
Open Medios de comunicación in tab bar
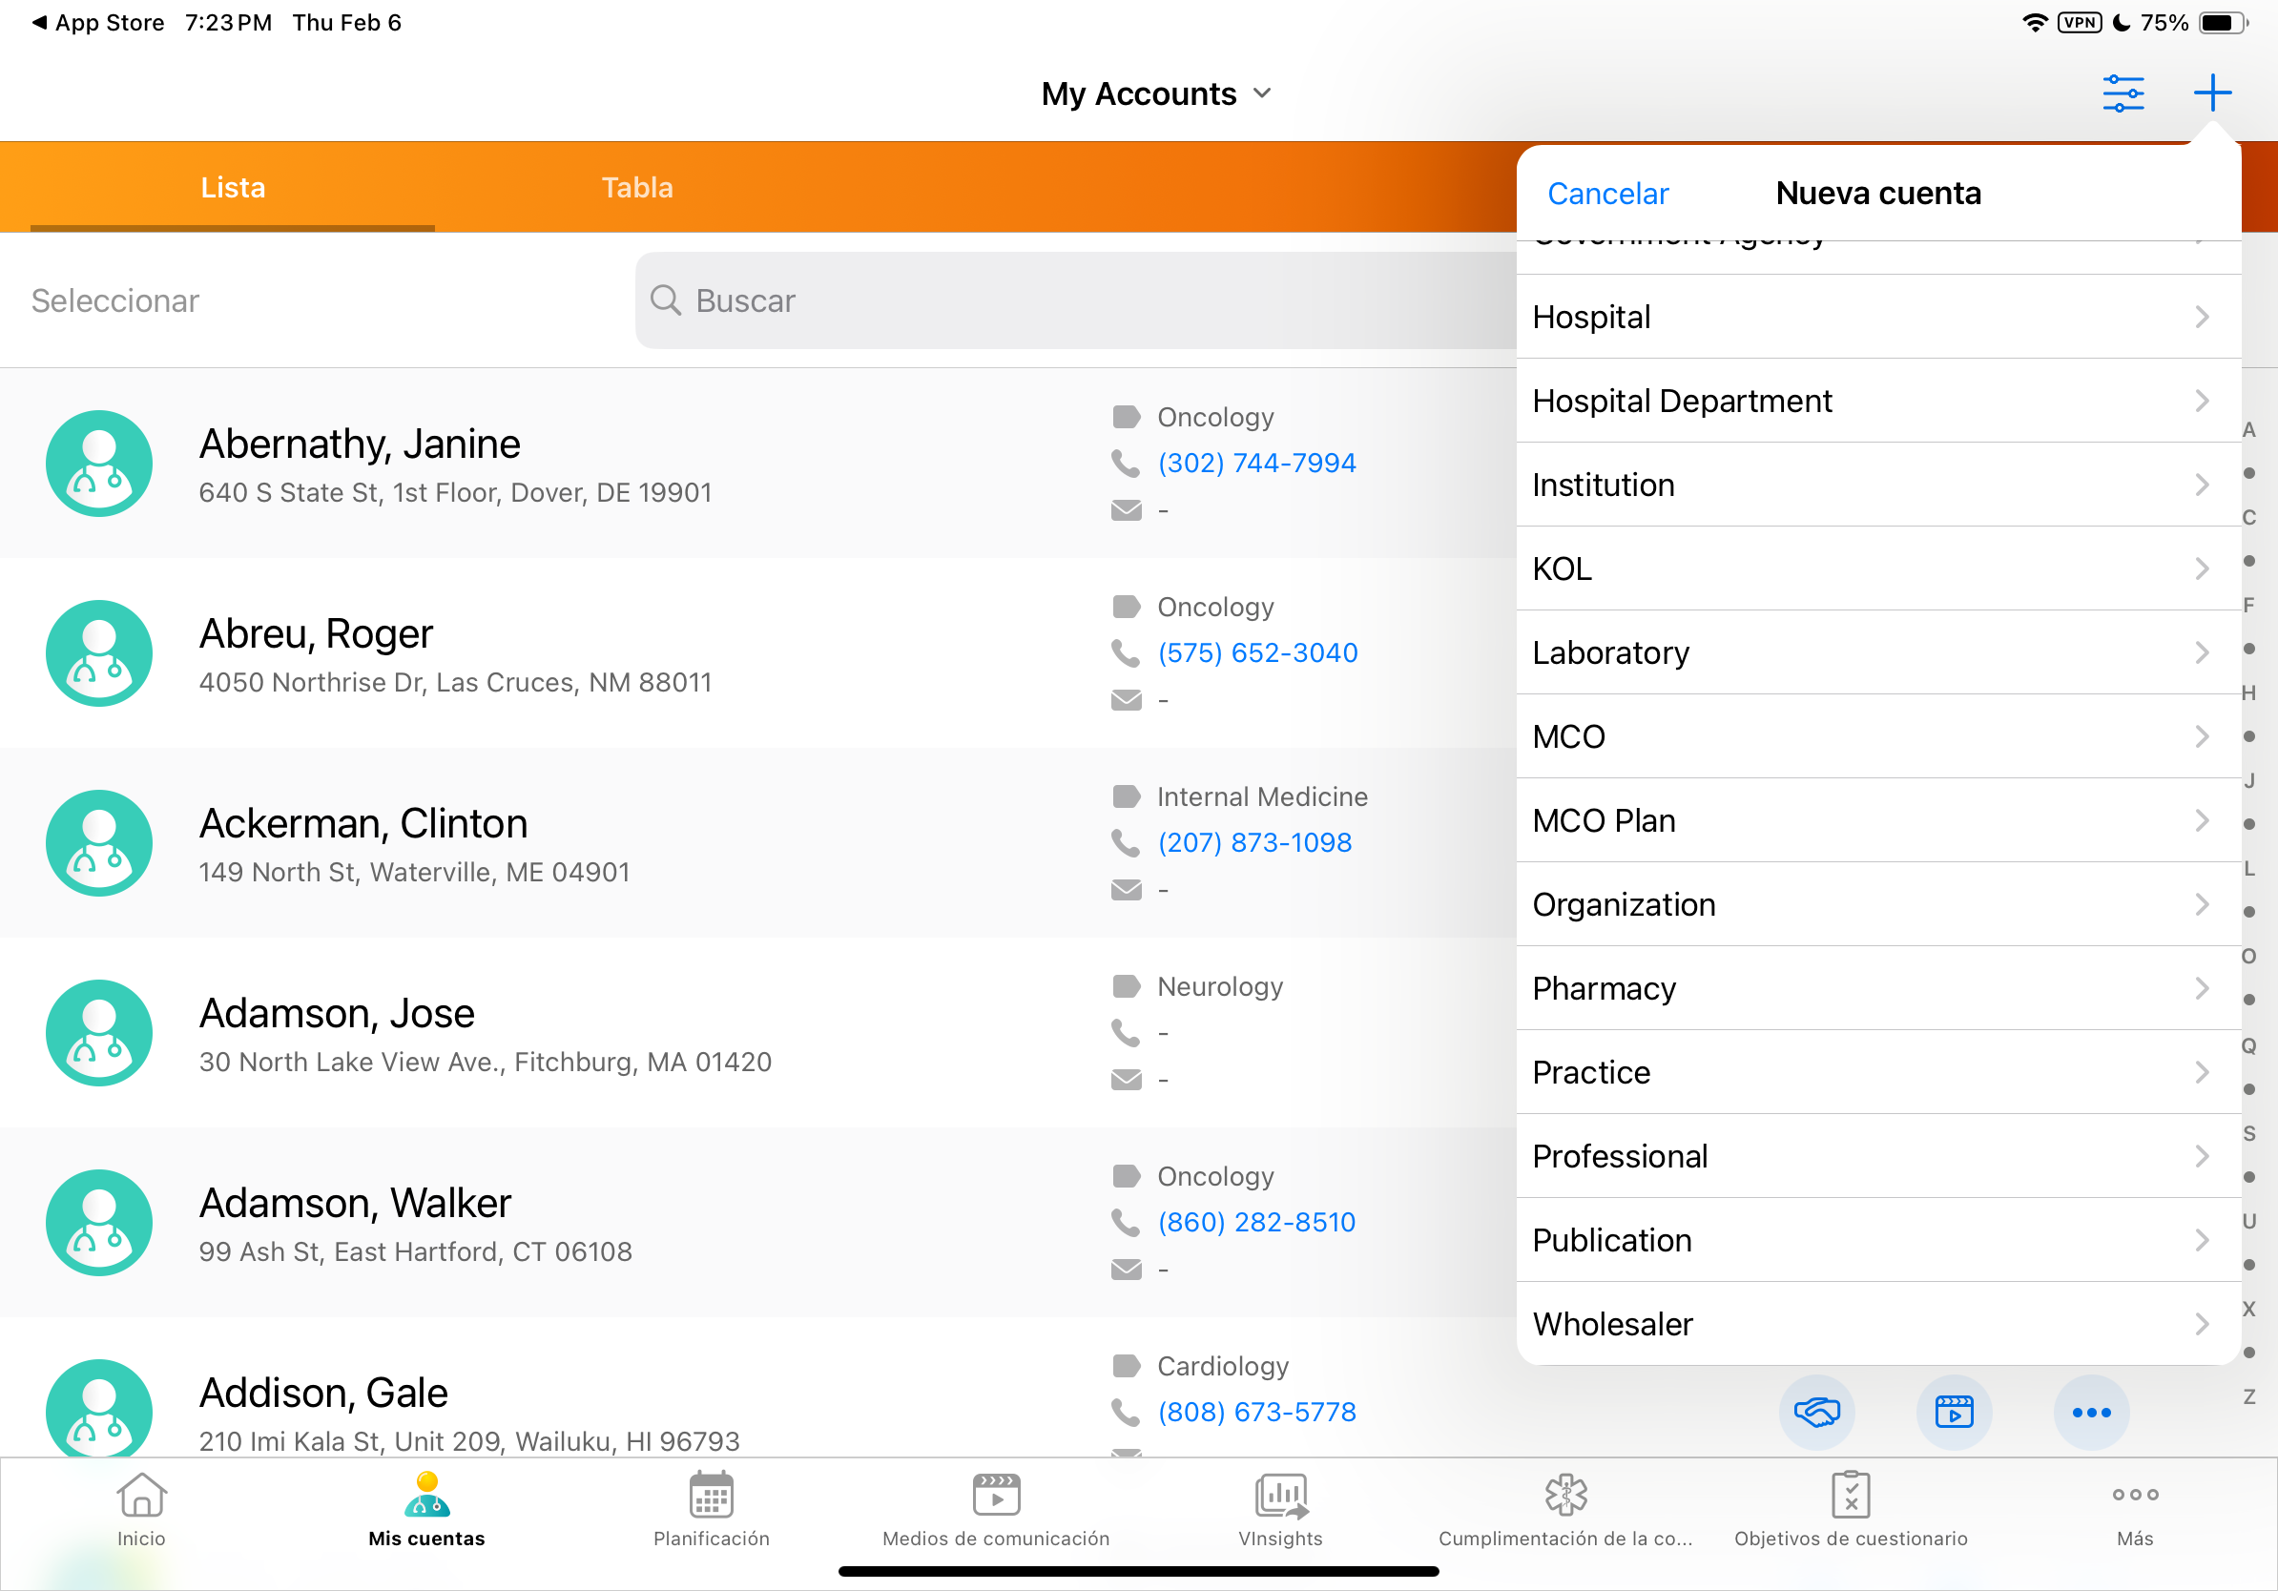click(995, 1509)
